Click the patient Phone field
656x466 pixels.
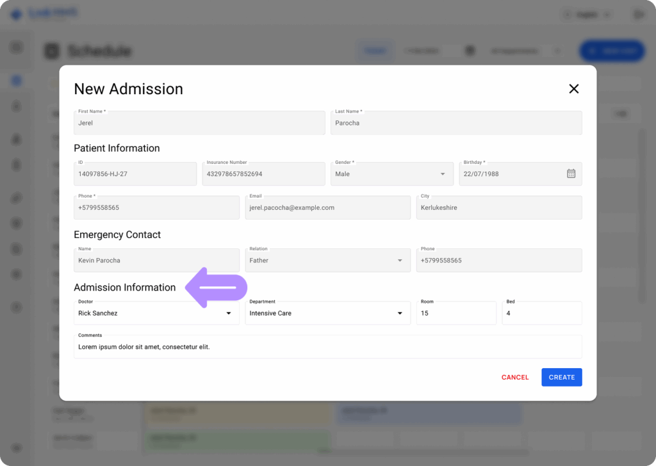(156, 207)
